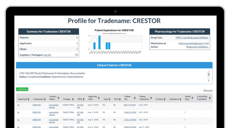
Task: Open patent 7,964,614*PED link
Action: coord(130,112)
